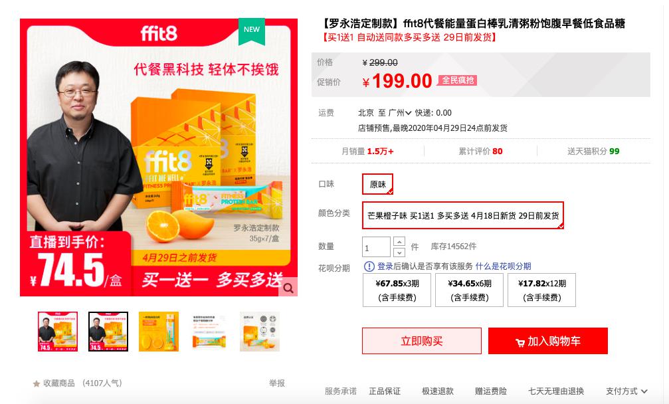Click the green NEW badge on image
669x404 pixels.
pyautogui.click(x=252, y=31)
